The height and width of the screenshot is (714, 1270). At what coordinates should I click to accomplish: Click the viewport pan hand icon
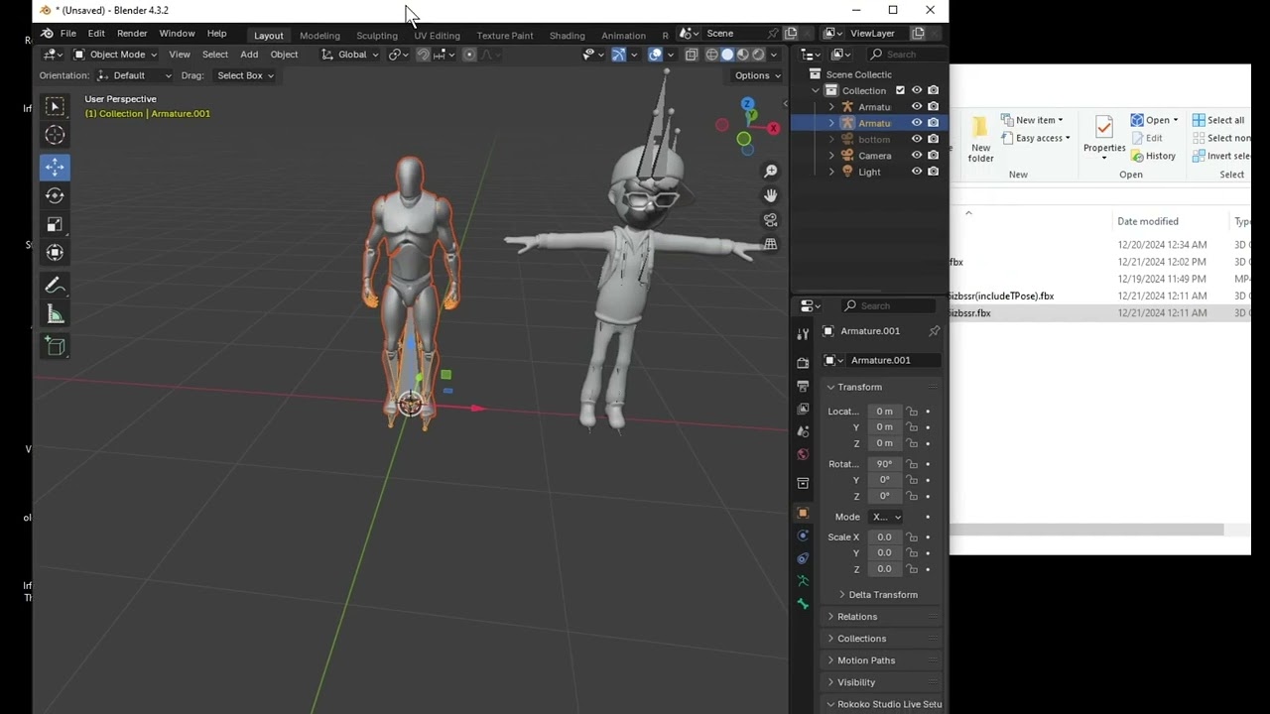pyautogui.click(x=770, y=195)
